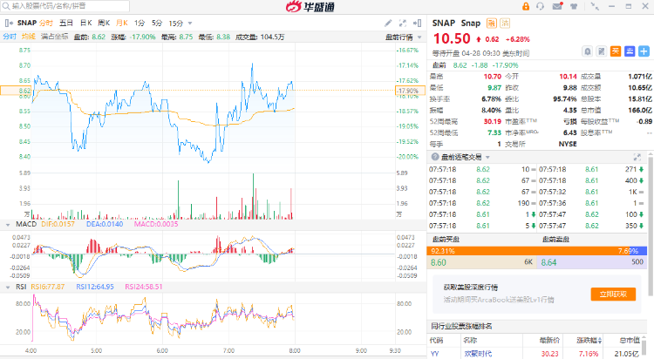Click the collapse right panel icon
The width and height of the screenshot is (654, 359).
tap(417, 23)
